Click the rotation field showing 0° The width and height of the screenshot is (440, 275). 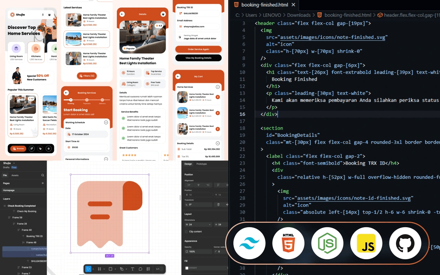click(198, 205)
